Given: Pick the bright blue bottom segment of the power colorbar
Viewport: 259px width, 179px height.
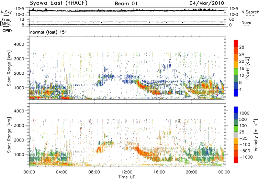Looking at the screenshot, I should (x=236, y=93).
